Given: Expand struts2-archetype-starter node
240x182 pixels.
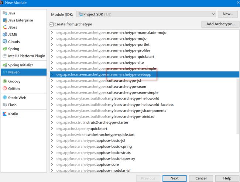Looking at the screenshot, I should [x=52, y=122].
